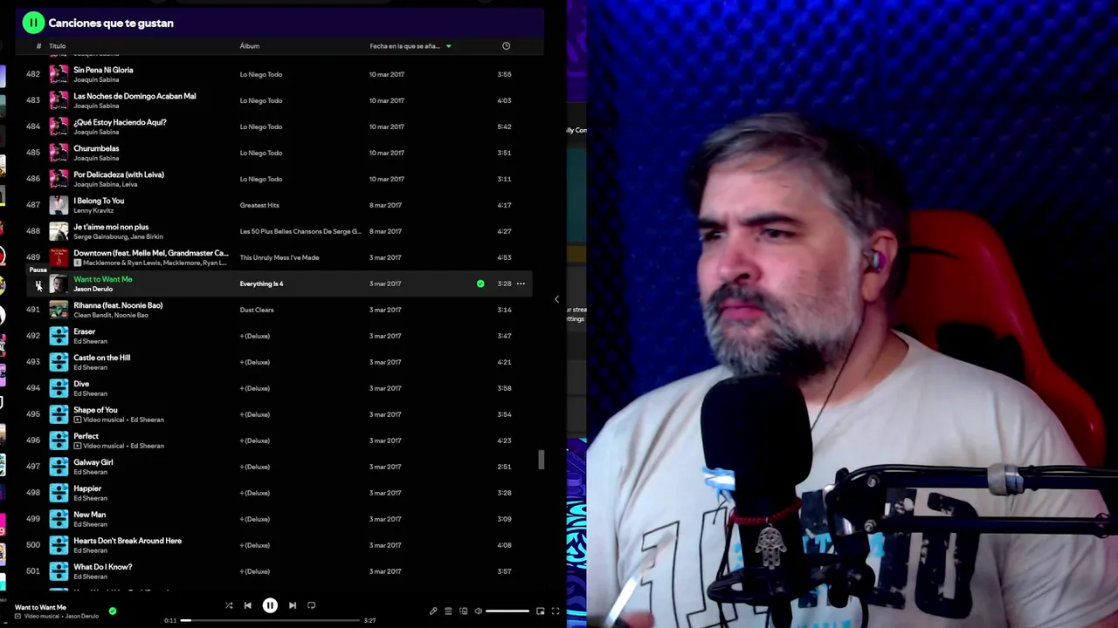This screenshot has width=1118, height=628.
Task: Sort by the Álbum column header
Action: pos(250,46)
